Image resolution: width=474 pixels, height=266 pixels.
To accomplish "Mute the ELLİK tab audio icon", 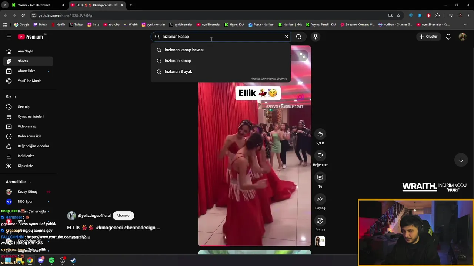I will coord(116,5).
